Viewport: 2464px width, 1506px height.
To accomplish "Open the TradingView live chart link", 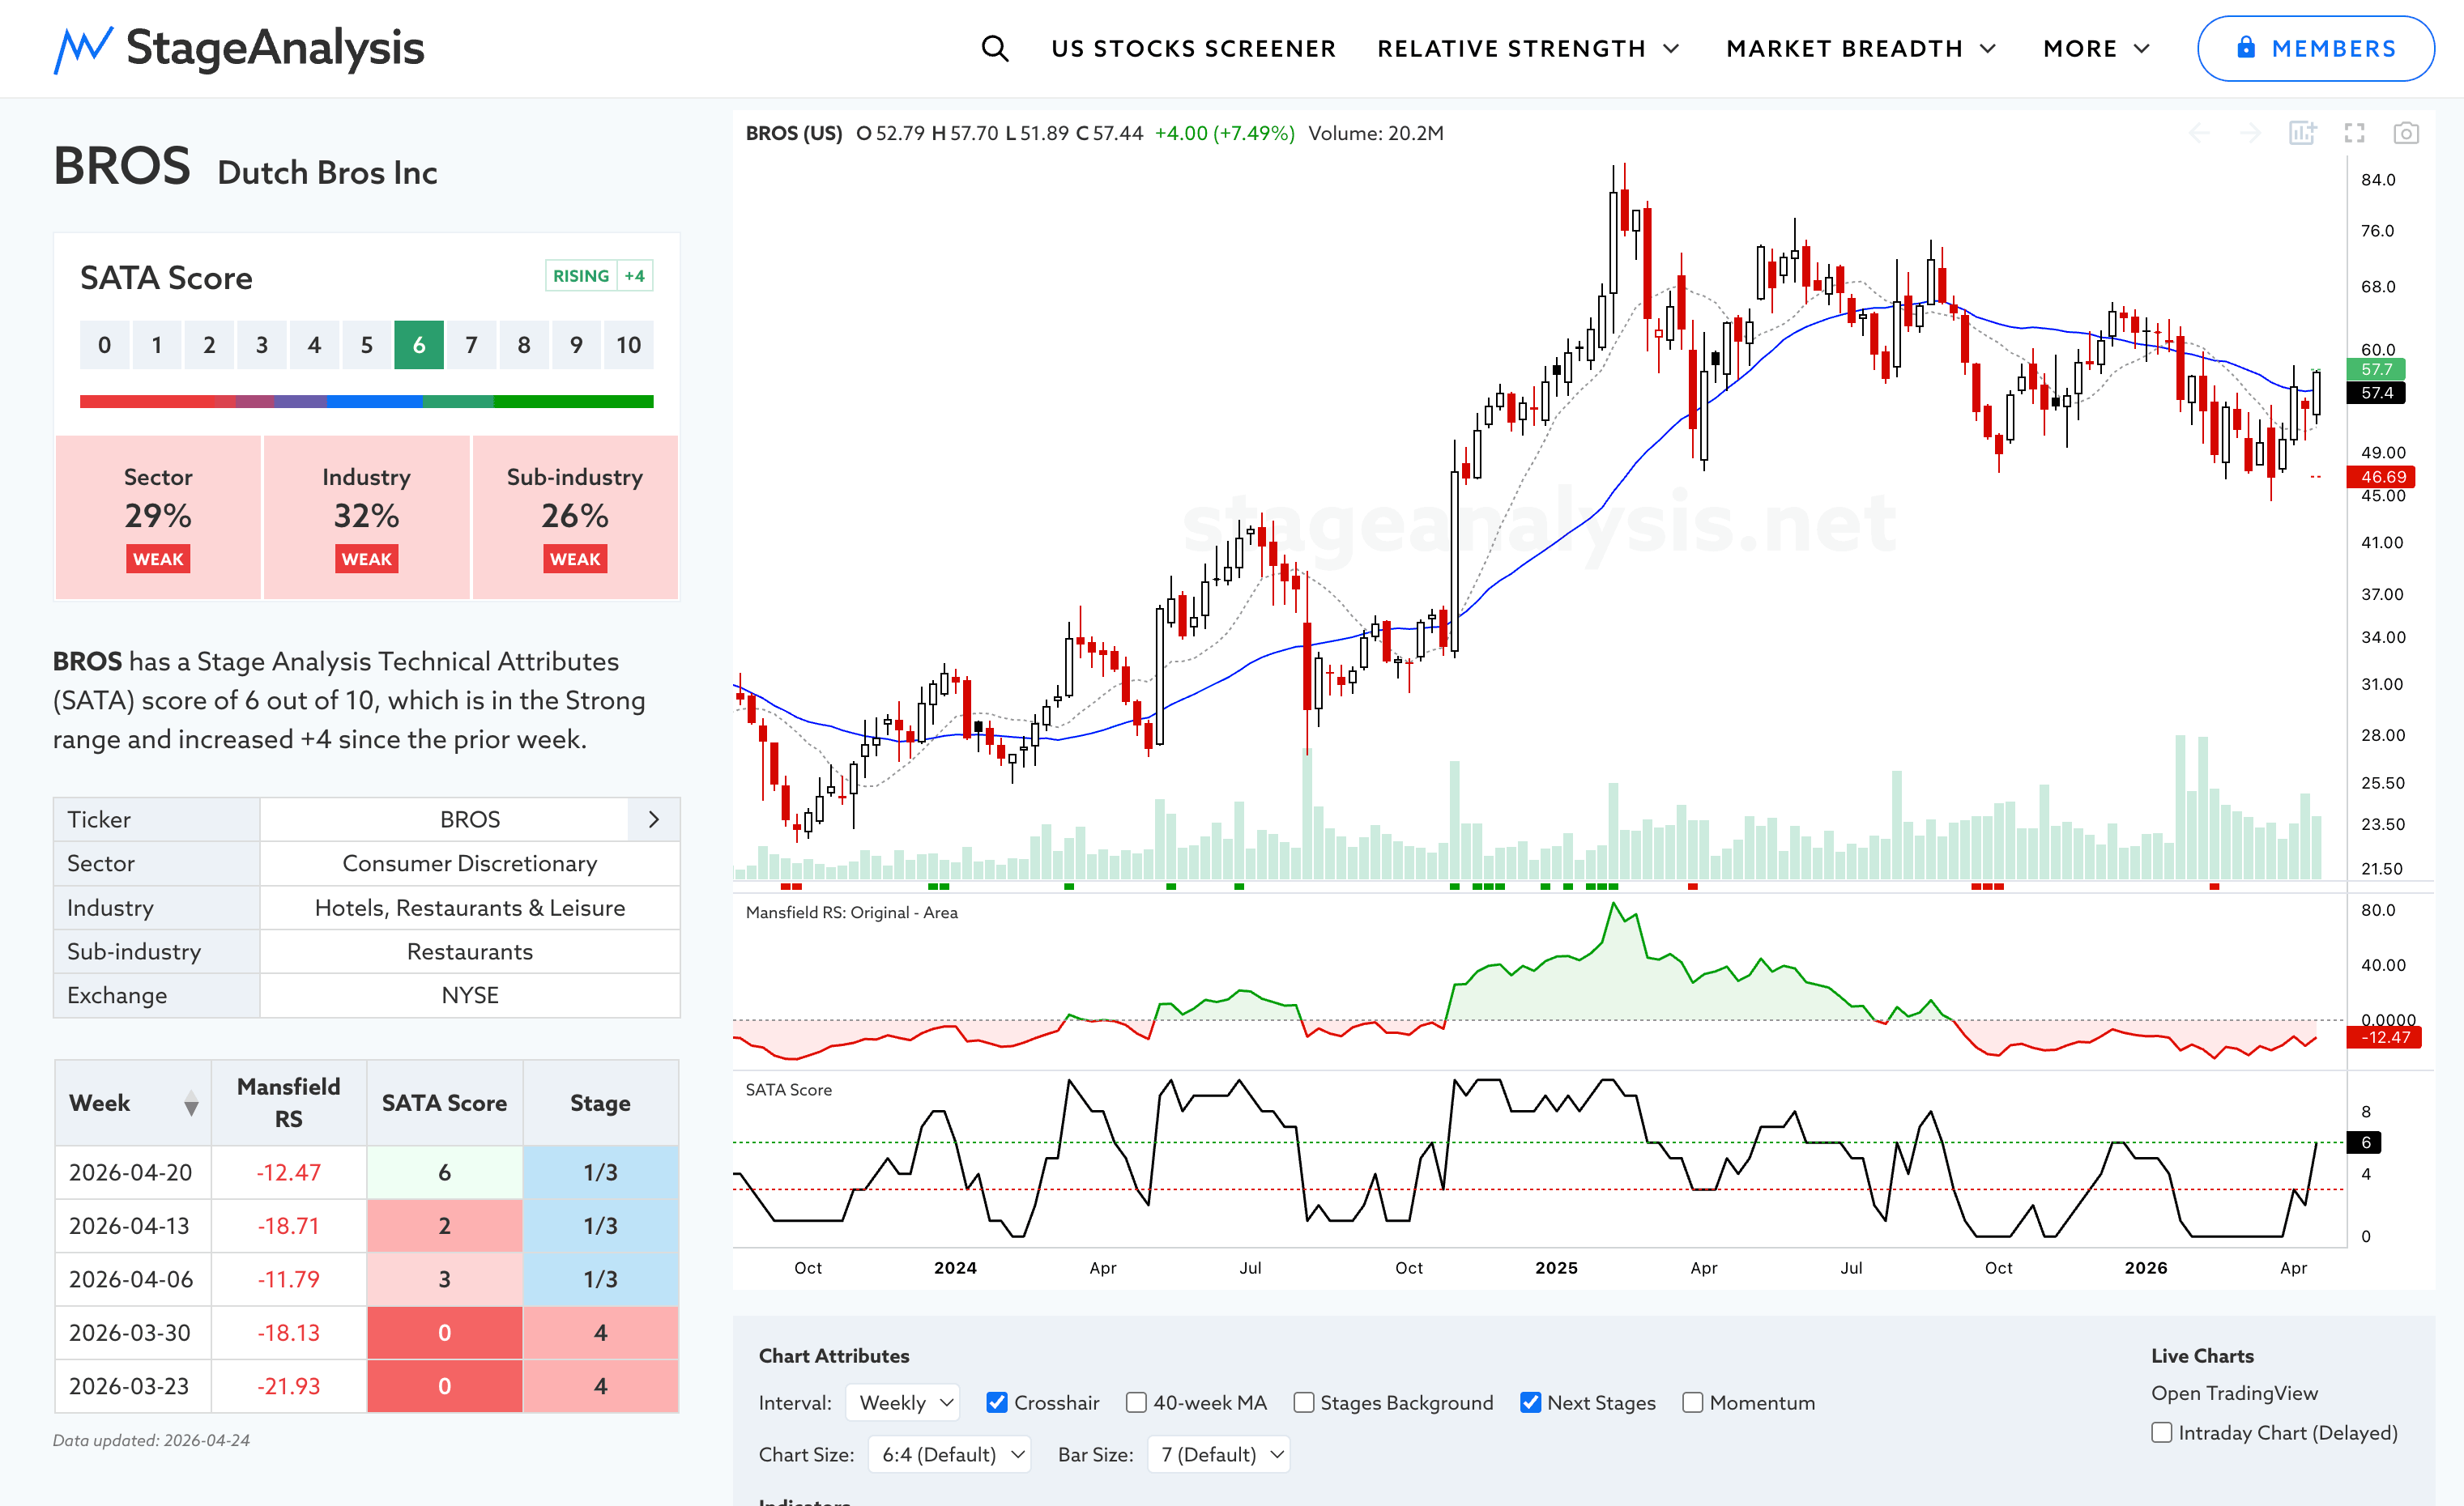I will [x=2234, y=1392].
